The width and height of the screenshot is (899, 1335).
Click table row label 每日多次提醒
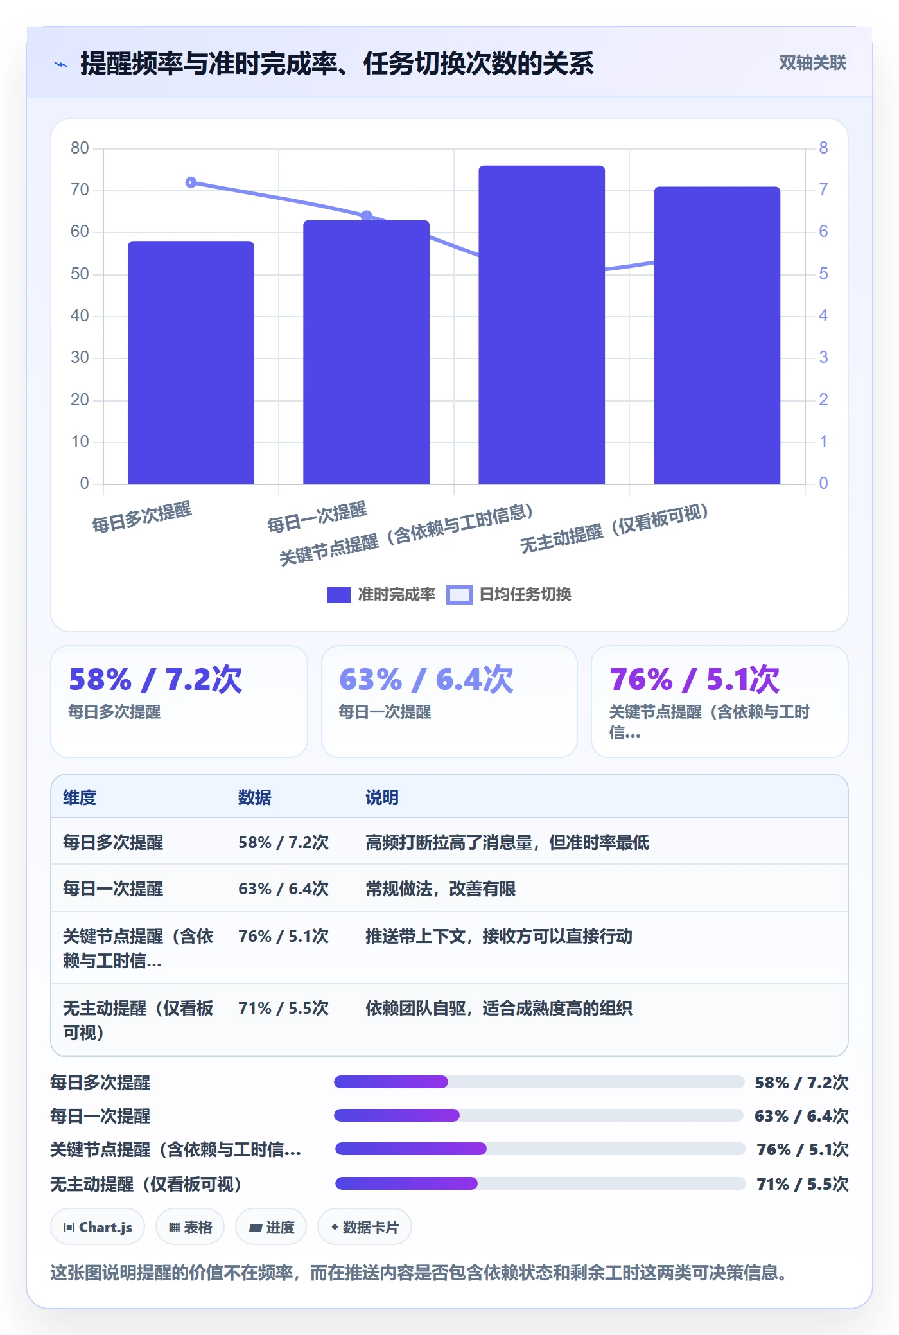pyautogui.click(x=113, y=842)
